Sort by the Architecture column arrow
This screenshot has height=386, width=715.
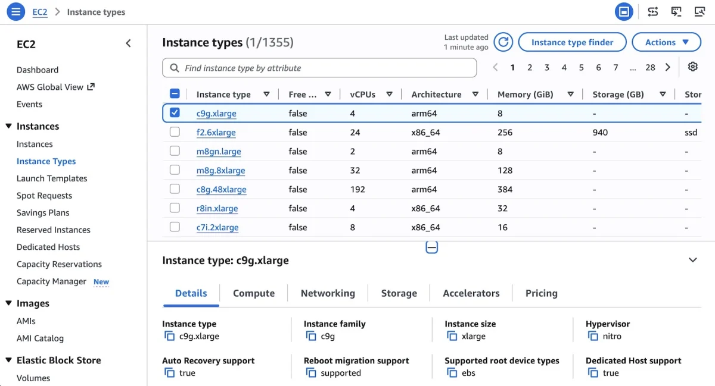coord(475,94)
